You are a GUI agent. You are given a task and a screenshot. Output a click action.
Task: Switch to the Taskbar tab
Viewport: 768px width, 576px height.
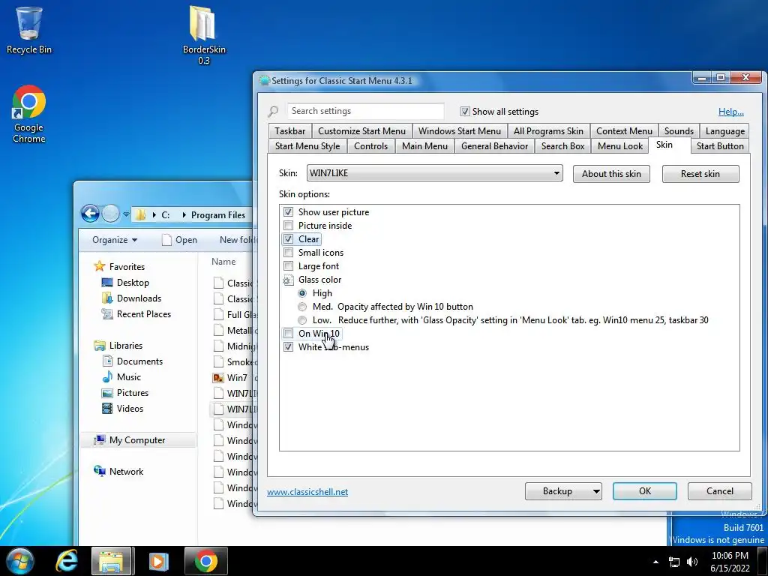pyautogui.click(x=289, y=131)
